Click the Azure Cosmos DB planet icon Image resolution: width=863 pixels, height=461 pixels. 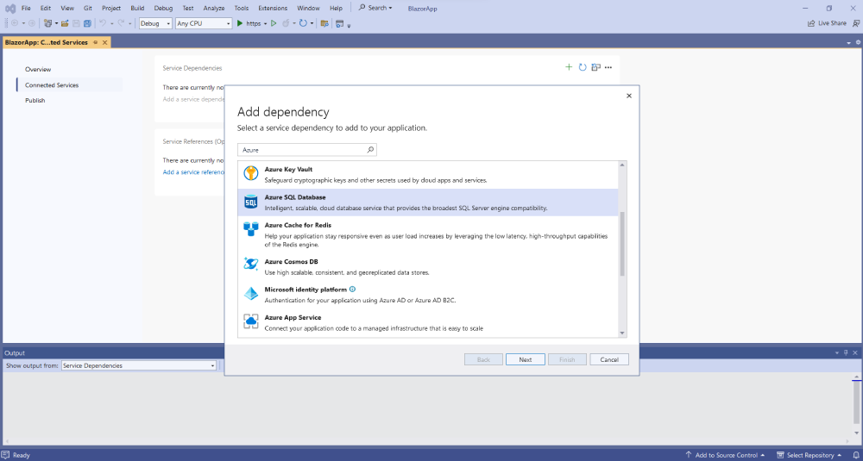(x=251, y=264)
